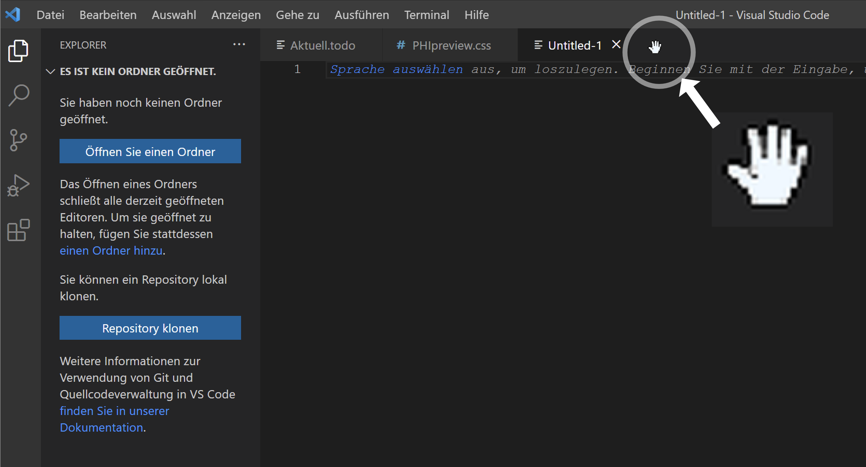
Task: Click the file icon on Untitled-1 tab
Action: [538, 45]
